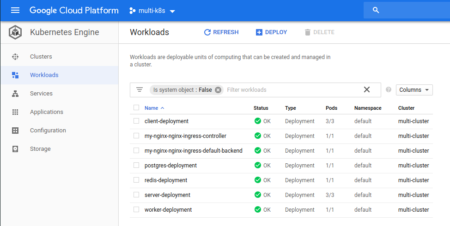
Task: Click the search magnifier icon
Action: (x=376, y=10)
